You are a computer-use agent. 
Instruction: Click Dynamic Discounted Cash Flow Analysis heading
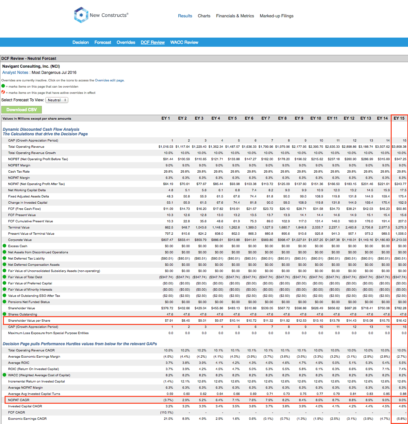click(x=41, y=129)
